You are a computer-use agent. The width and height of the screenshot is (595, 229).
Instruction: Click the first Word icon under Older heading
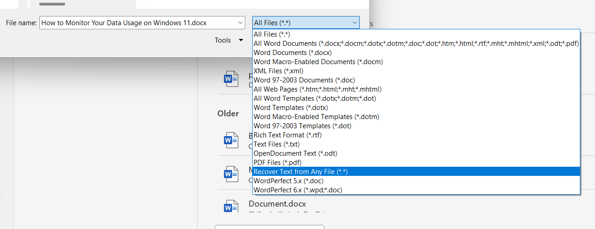tap(231, 140)
